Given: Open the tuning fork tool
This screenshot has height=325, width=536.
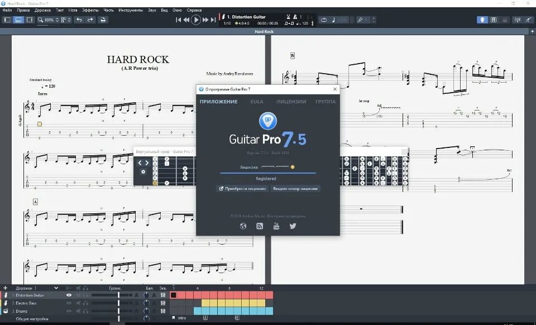Looking at the screenshot, I should [360, 20].
